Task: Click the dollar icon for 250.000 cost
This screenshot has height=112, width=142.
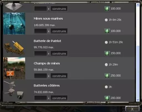Action: (x=107, y=75)
